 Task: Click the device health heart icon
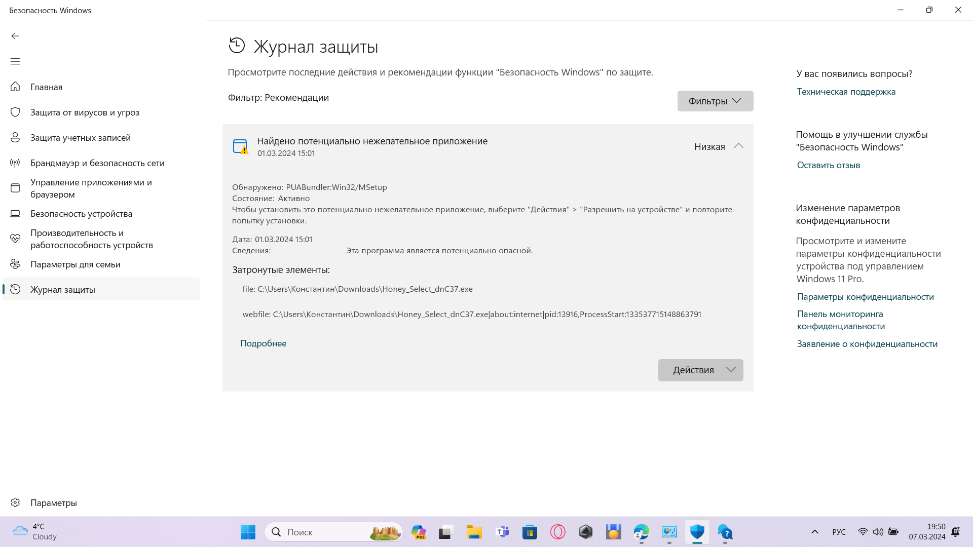click(15, 239)
